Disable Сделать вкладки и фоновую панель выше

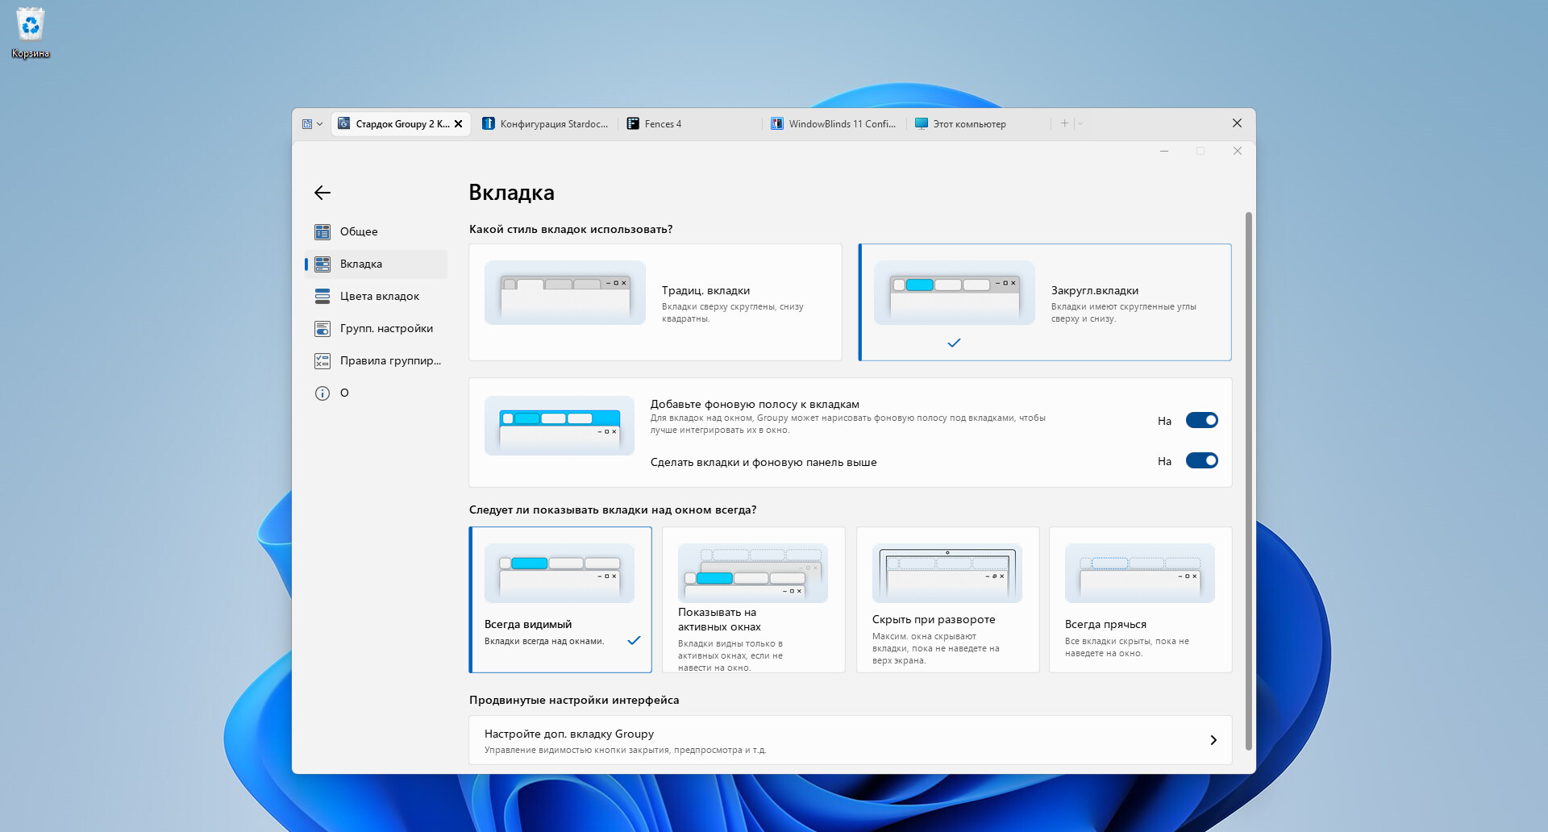click(1201, 461)
